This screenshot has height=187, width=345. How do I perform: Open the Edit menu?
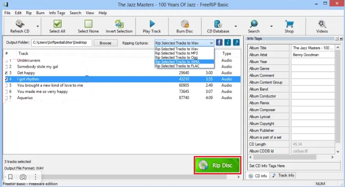point(18,13)
